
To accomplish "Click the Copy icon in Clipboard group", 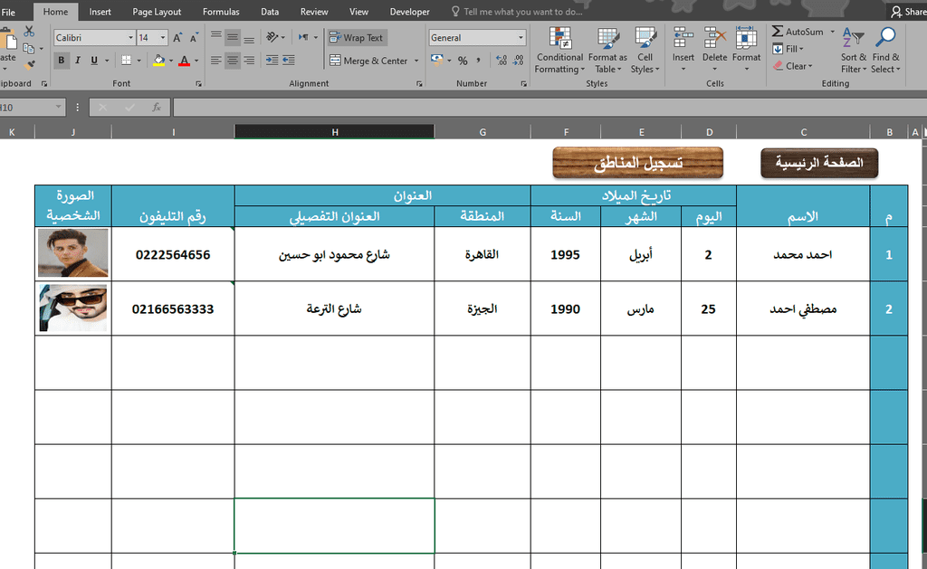I will [x=28, y=49].
